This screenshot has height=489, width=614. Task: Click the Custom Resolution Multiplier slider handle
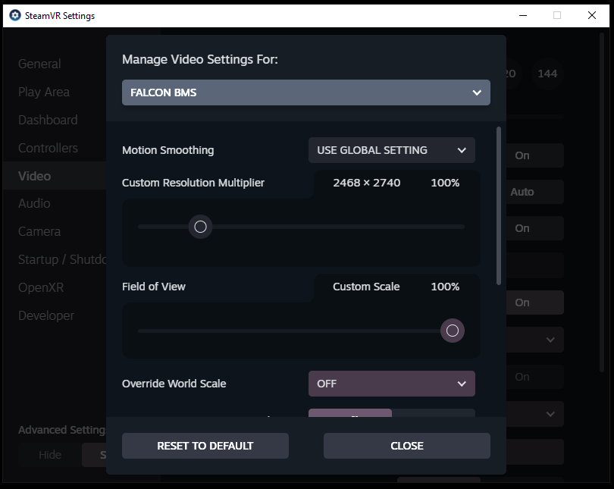(x=200, y=226)
